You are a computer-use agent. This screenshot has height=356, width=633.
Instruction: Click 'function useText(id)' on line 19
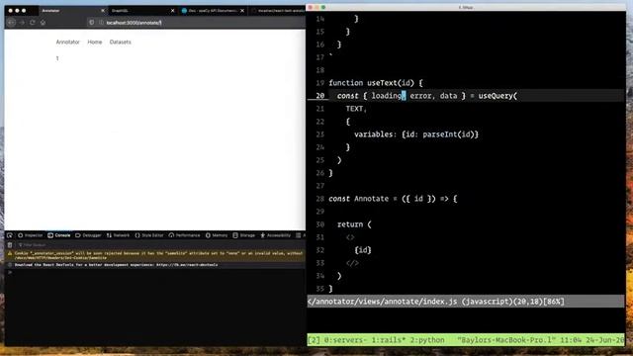372,83
